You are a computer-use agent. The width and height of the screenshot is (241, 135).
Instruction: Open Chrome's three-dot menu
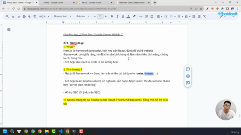point(238,9)
